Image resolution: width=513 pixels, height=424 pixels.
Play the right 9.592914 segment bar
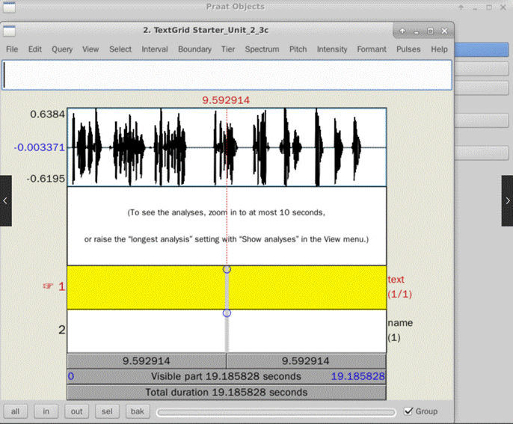307,361
